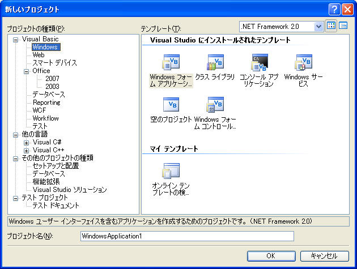Pick the コンソール アプリケーション template icon
This screenshot has height=269, width=357.
point(260,62)
